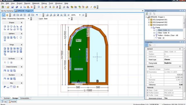
Task: Click the refresh icon in Project Explorer
Action: (x=146, y=14)
